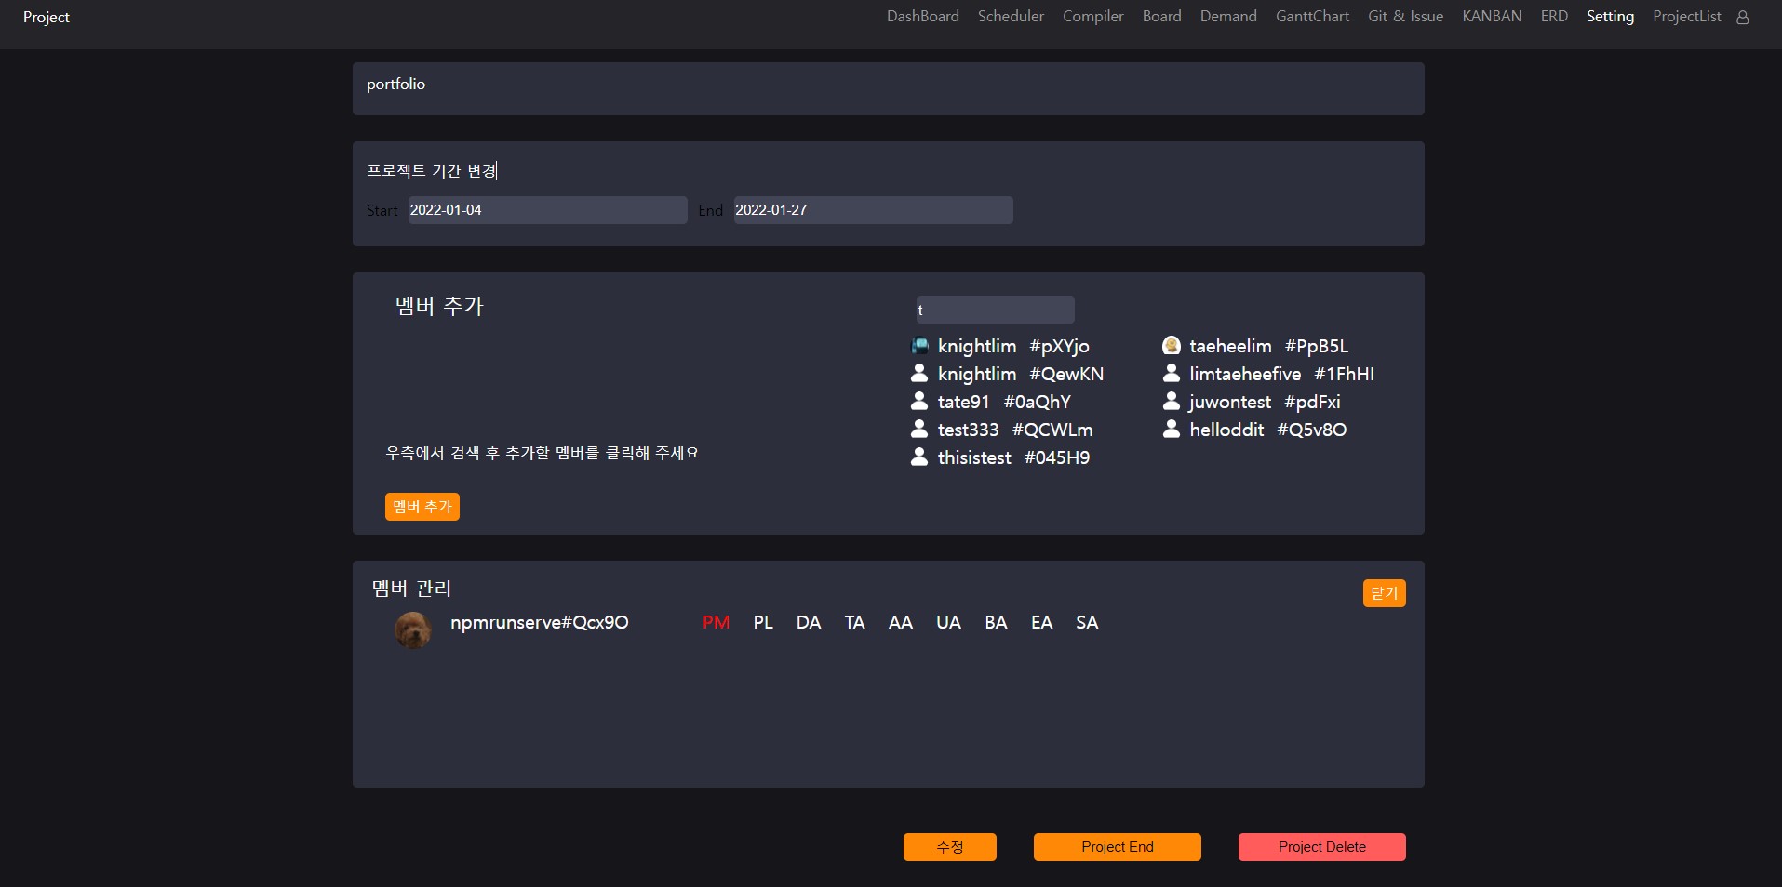Click the user icon beside juwontest
Image resolution: width=1782 pixels, height=887 pixels.
click(x=1172, y=401)
